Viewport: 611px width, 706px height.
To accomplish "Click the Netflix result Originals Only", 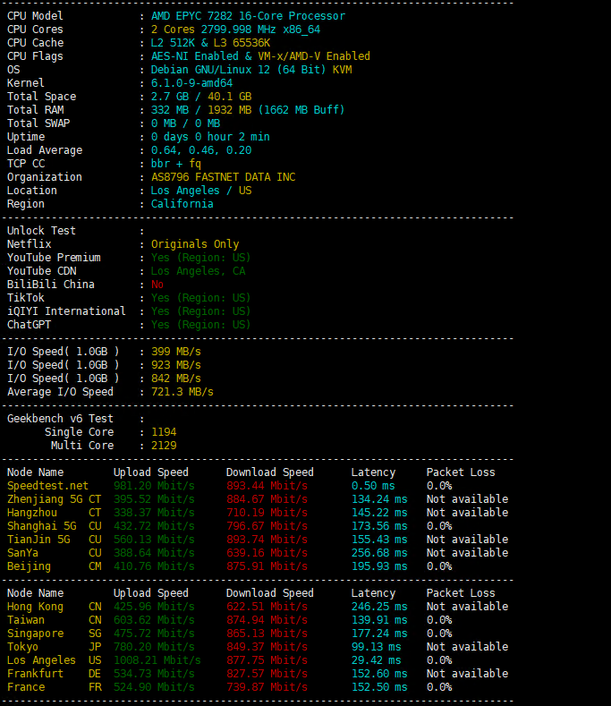I will coord(195,244).
